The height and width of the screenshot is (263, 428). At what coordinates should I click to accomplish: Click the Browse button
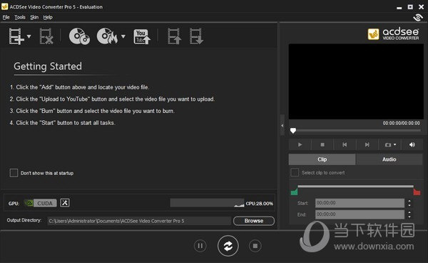[254, 221]
